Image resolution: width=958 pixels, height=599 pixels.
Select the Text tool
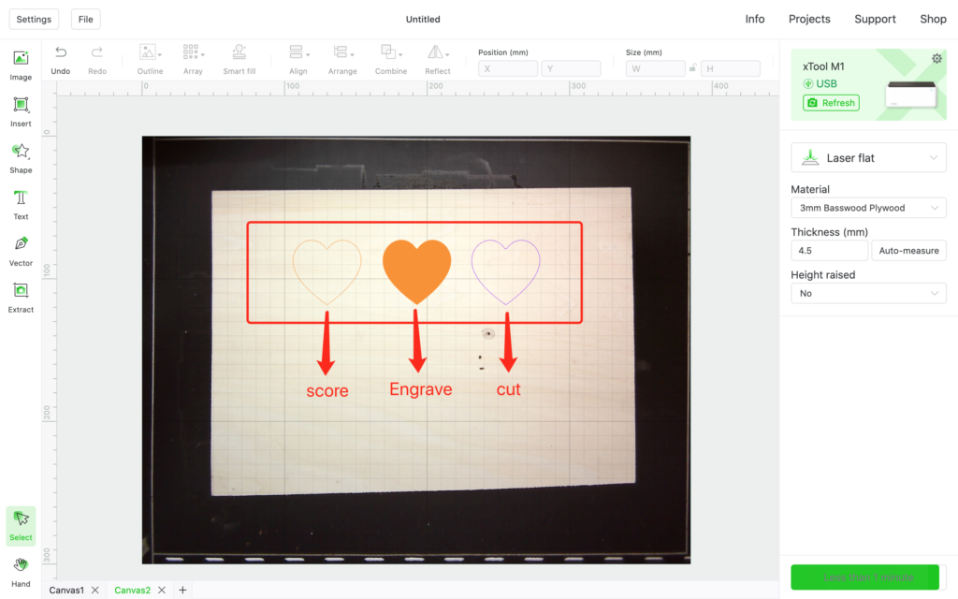tap(21, 205)
